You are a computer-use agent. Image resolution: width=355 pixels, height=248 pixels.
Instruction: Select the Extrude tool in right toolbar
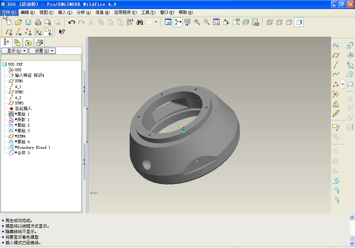point(350,46)
